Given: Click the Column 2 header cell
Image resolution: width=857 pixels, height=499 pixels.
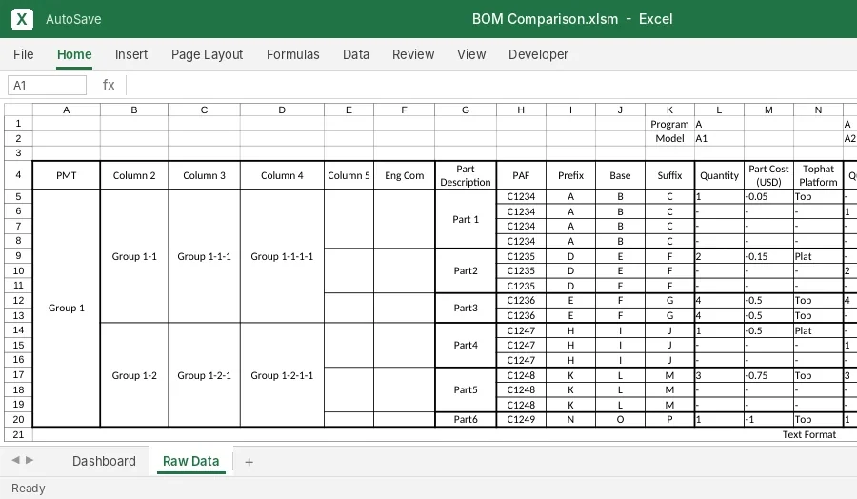Looking at the screenshot, I should pos(134,175).
